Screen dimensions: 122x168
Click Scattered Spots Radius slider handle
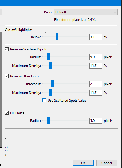[48, 57]
